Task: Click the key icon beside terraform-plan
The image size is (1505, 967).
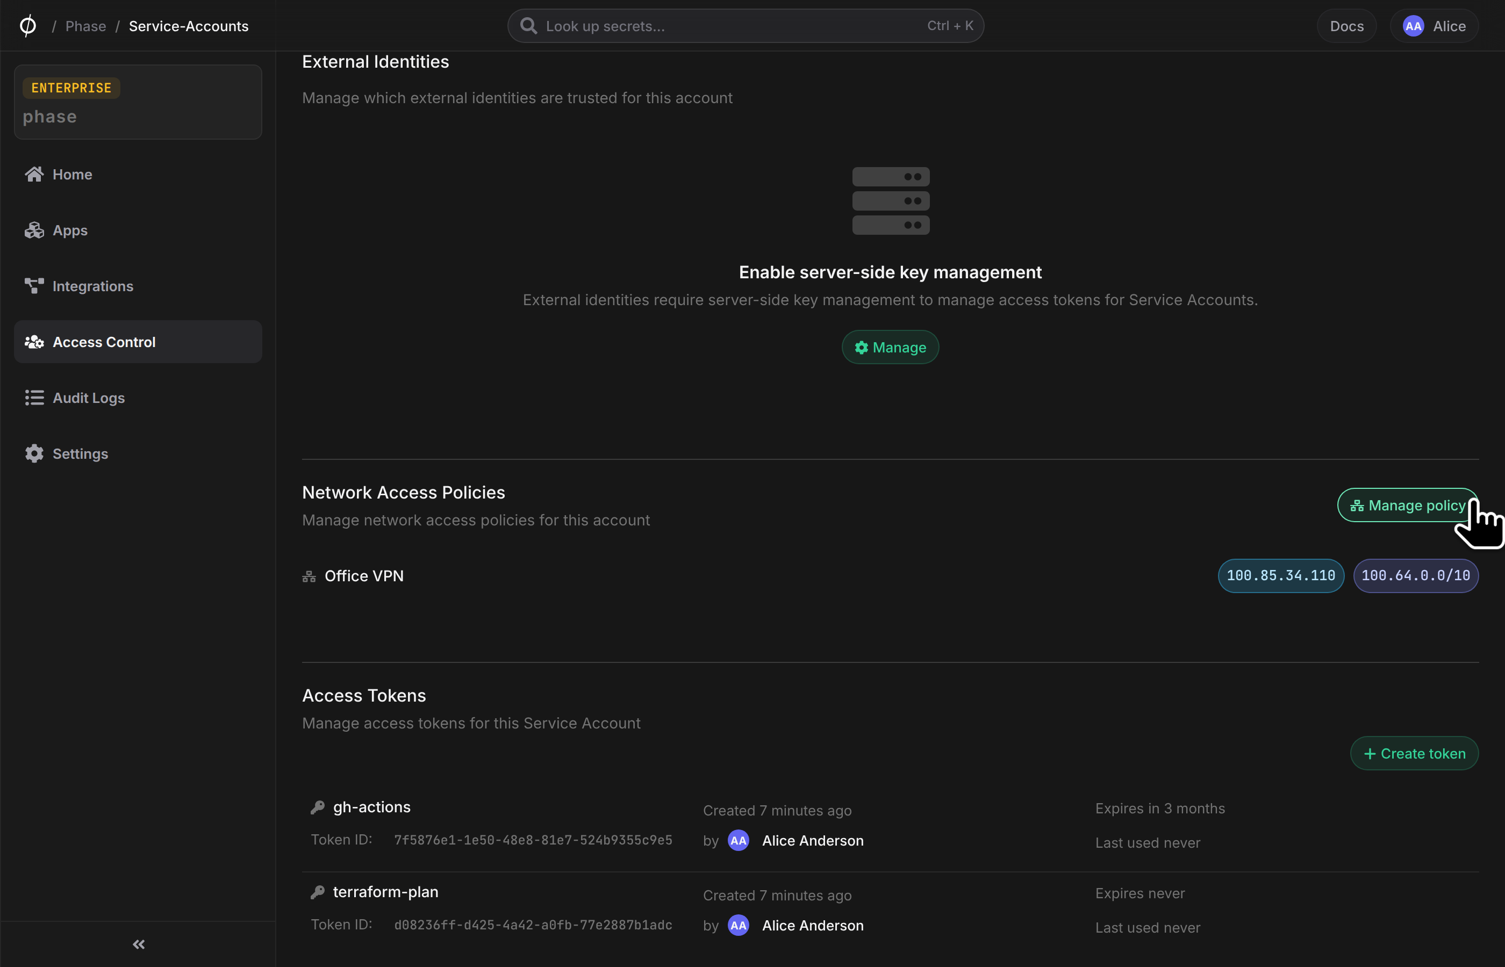Action: click(318, 892)
